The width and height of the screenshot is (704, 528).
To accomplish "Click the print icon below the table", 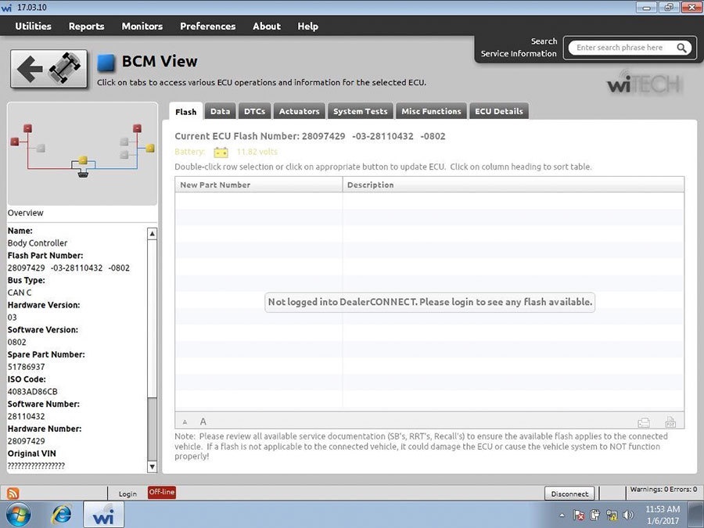I will [644, 422].
